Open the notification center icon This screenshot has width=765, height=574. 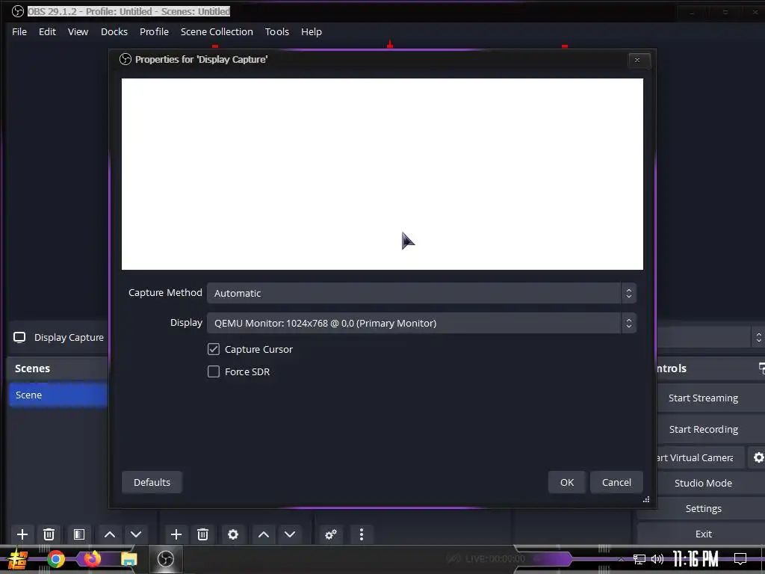(x=740, y=559)
